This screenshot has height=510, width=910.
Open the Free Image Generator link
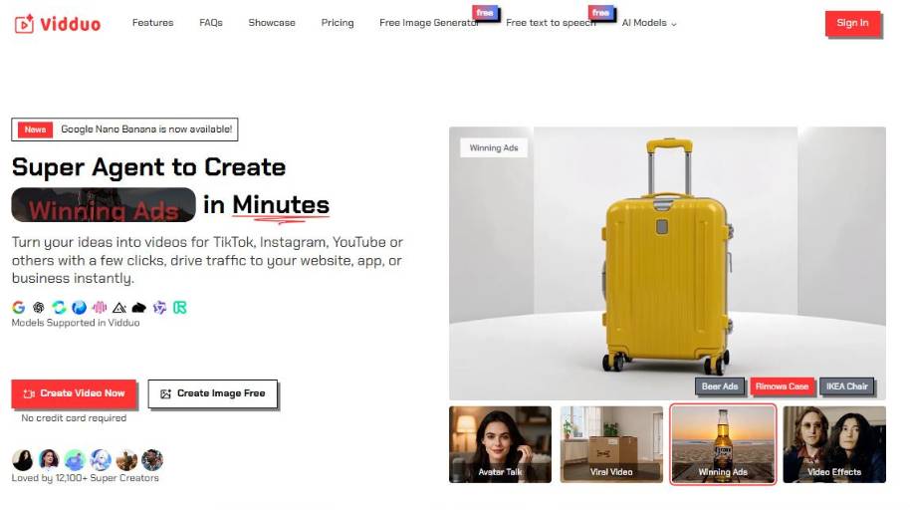tap(429, 23)
